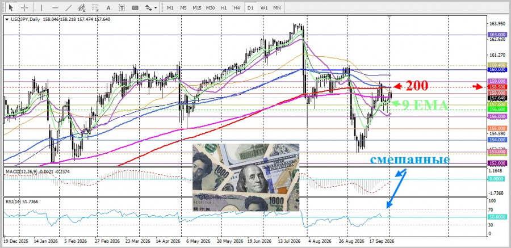Click the 23 Mar 2026 date label
The height and width of the screenshot is (248, 511).
tap(138, 242)
